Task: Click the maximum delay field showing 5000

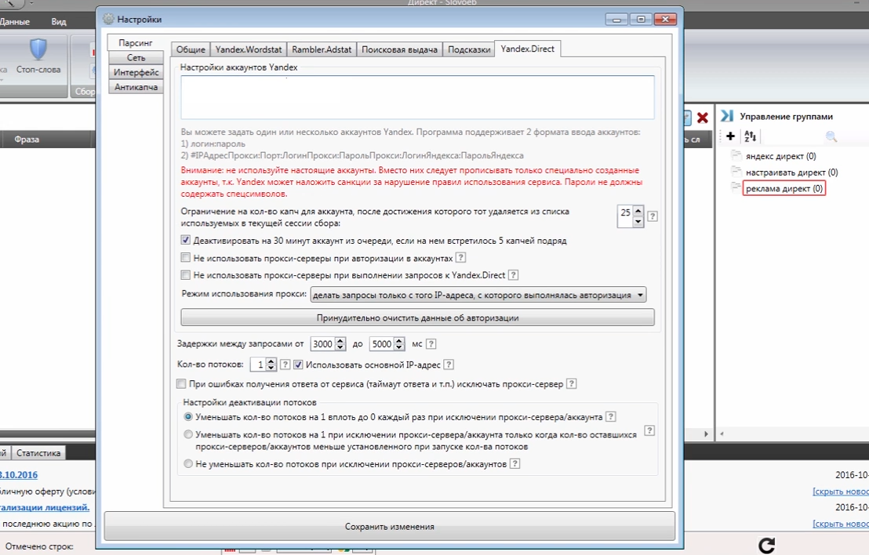Action: coord(381,344)
